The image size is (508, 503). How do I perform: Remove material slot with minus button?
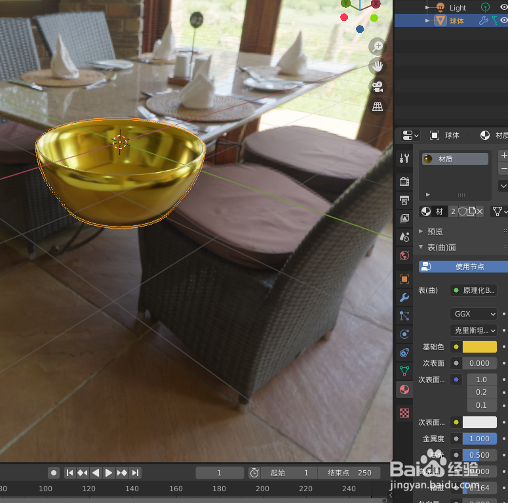(x=503, y=168)
